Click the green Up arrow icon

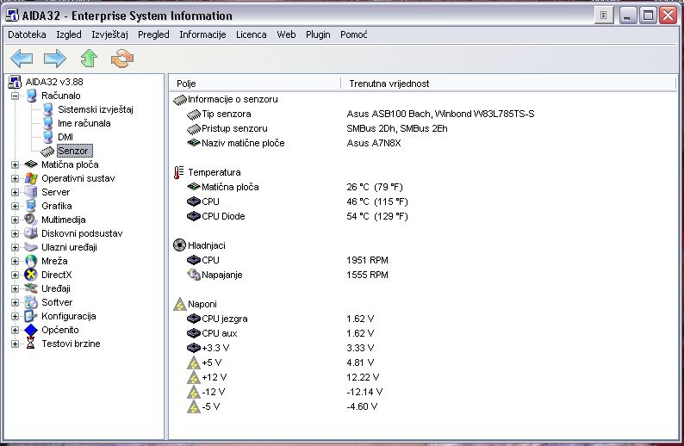click(89, 58)
